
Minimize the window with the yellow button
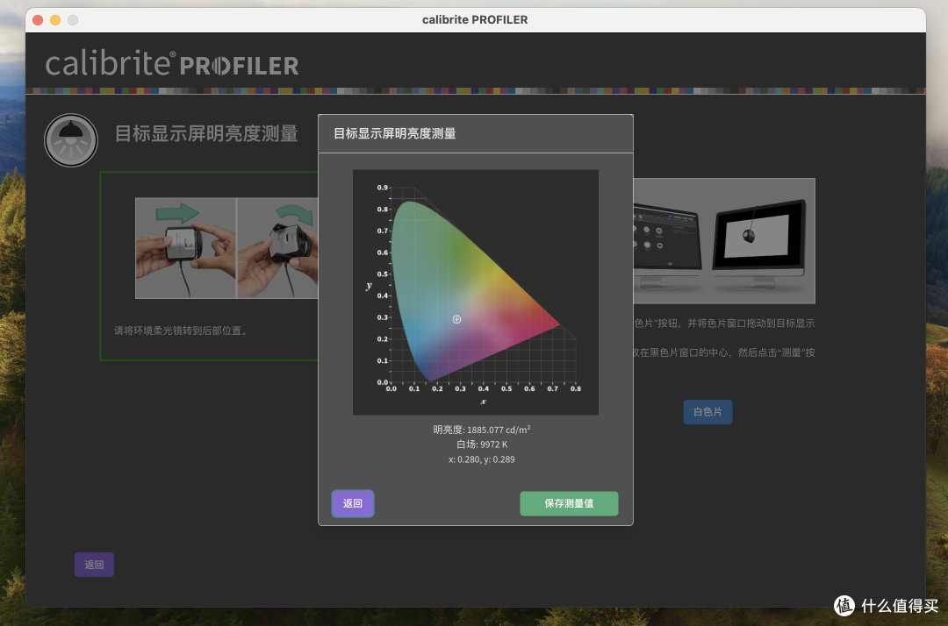click(x=55, y=19)
